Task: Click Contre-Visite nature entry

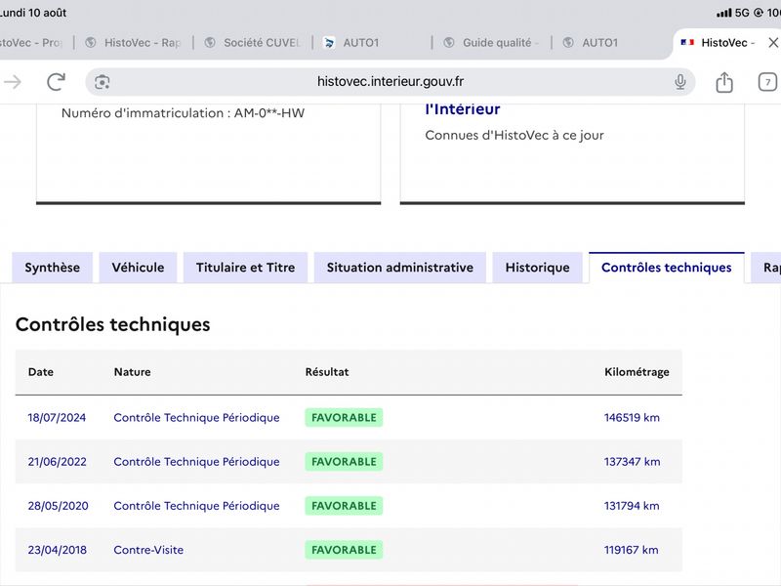Action: coord(148,550)
